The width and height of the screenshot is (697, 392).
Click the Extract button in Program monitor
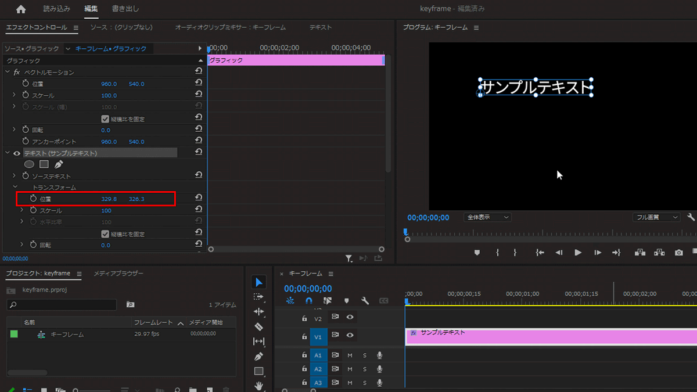point(659,253)
